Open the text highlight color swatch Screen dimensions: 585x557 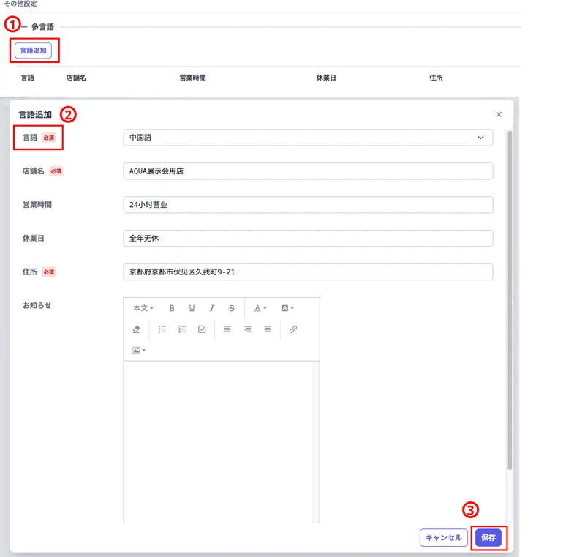pos(288,307)
